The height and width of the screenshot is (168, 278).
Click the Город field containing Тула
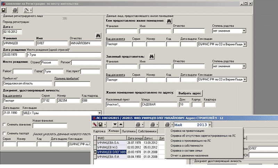click(x=54, y=72)
